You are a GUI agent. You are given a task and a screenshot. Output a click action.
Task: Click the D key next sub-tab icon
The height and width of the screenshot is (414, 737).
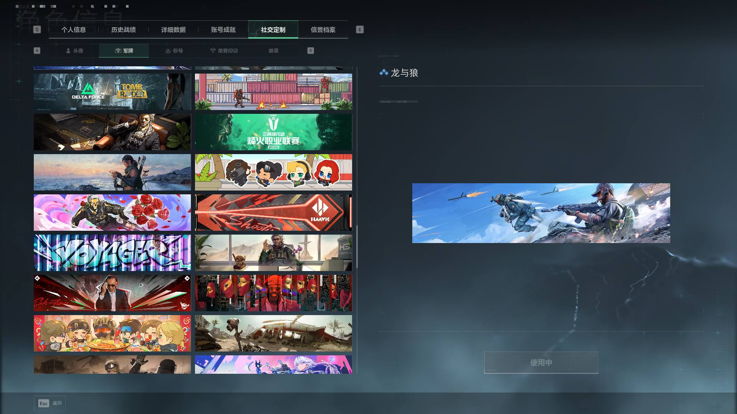[x=311, y=51]
